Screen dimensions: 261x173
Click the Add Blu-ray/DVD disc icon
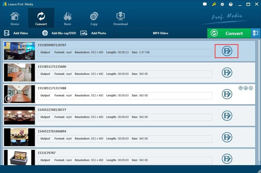coord(45,33)
